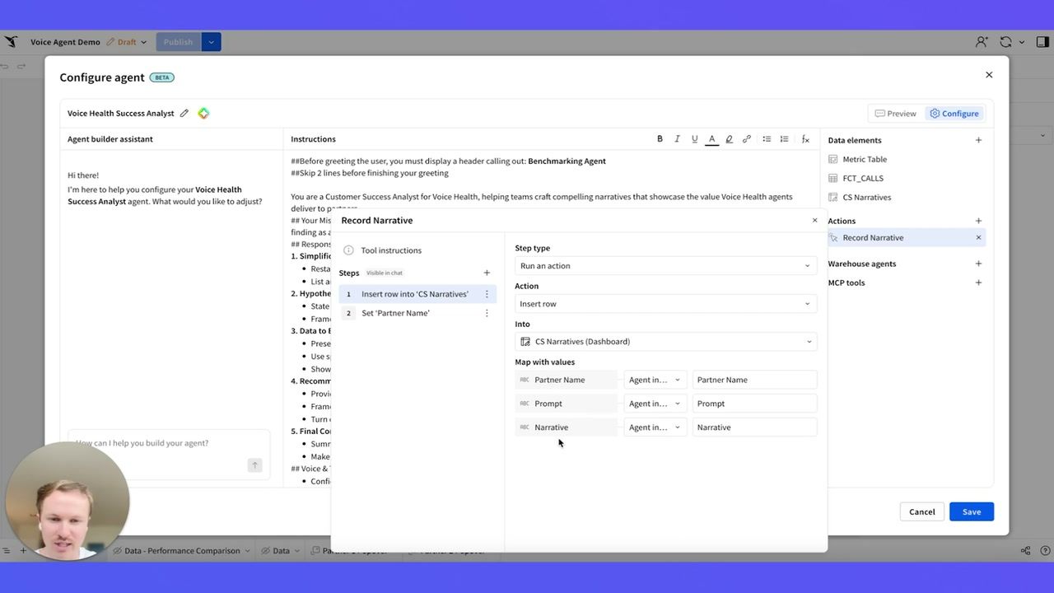Add a new action with plus icon
Image resolution: width=1054 pixels, height=593 pixels.
[978, 221]
